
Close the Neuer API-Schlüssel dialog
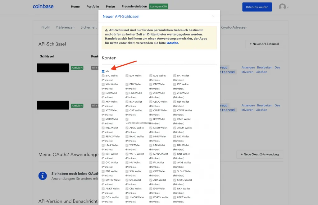[213, 16]
